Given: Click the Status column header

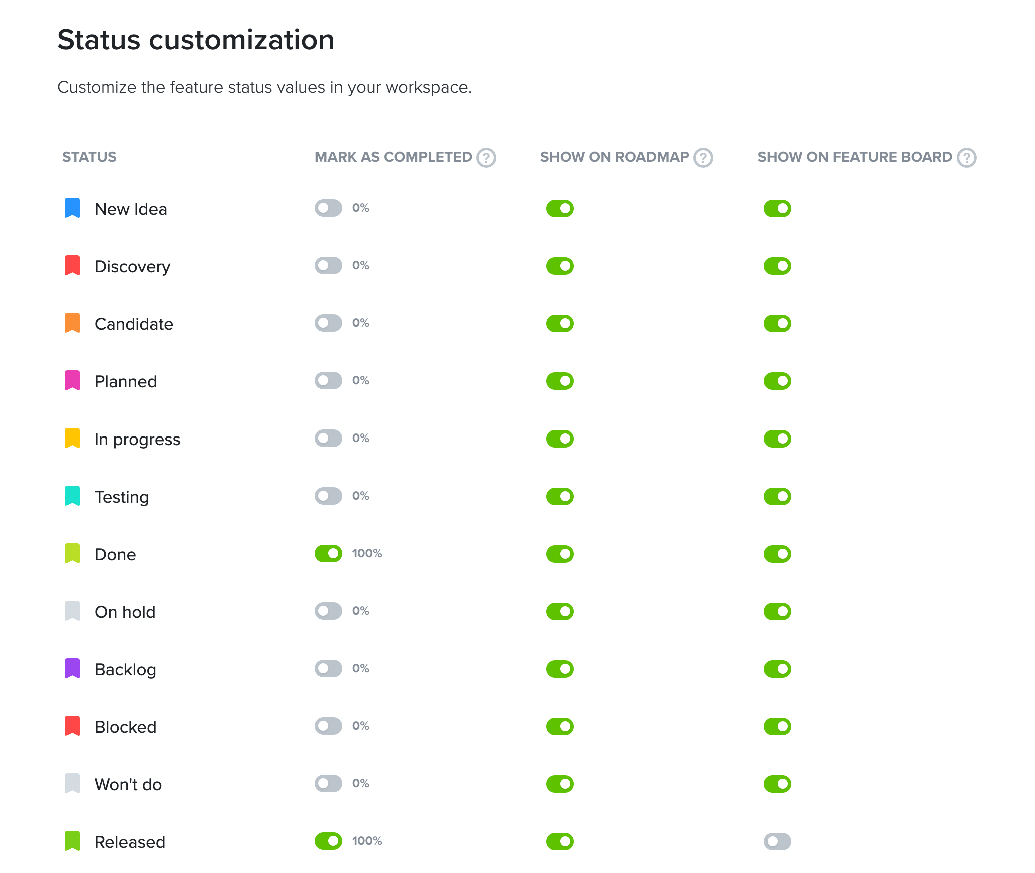Looking at the screenshot, I should tap(89, 157).
